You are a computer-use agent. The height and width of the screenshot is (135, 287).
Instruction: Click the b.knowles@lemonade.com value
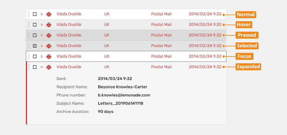124,95
